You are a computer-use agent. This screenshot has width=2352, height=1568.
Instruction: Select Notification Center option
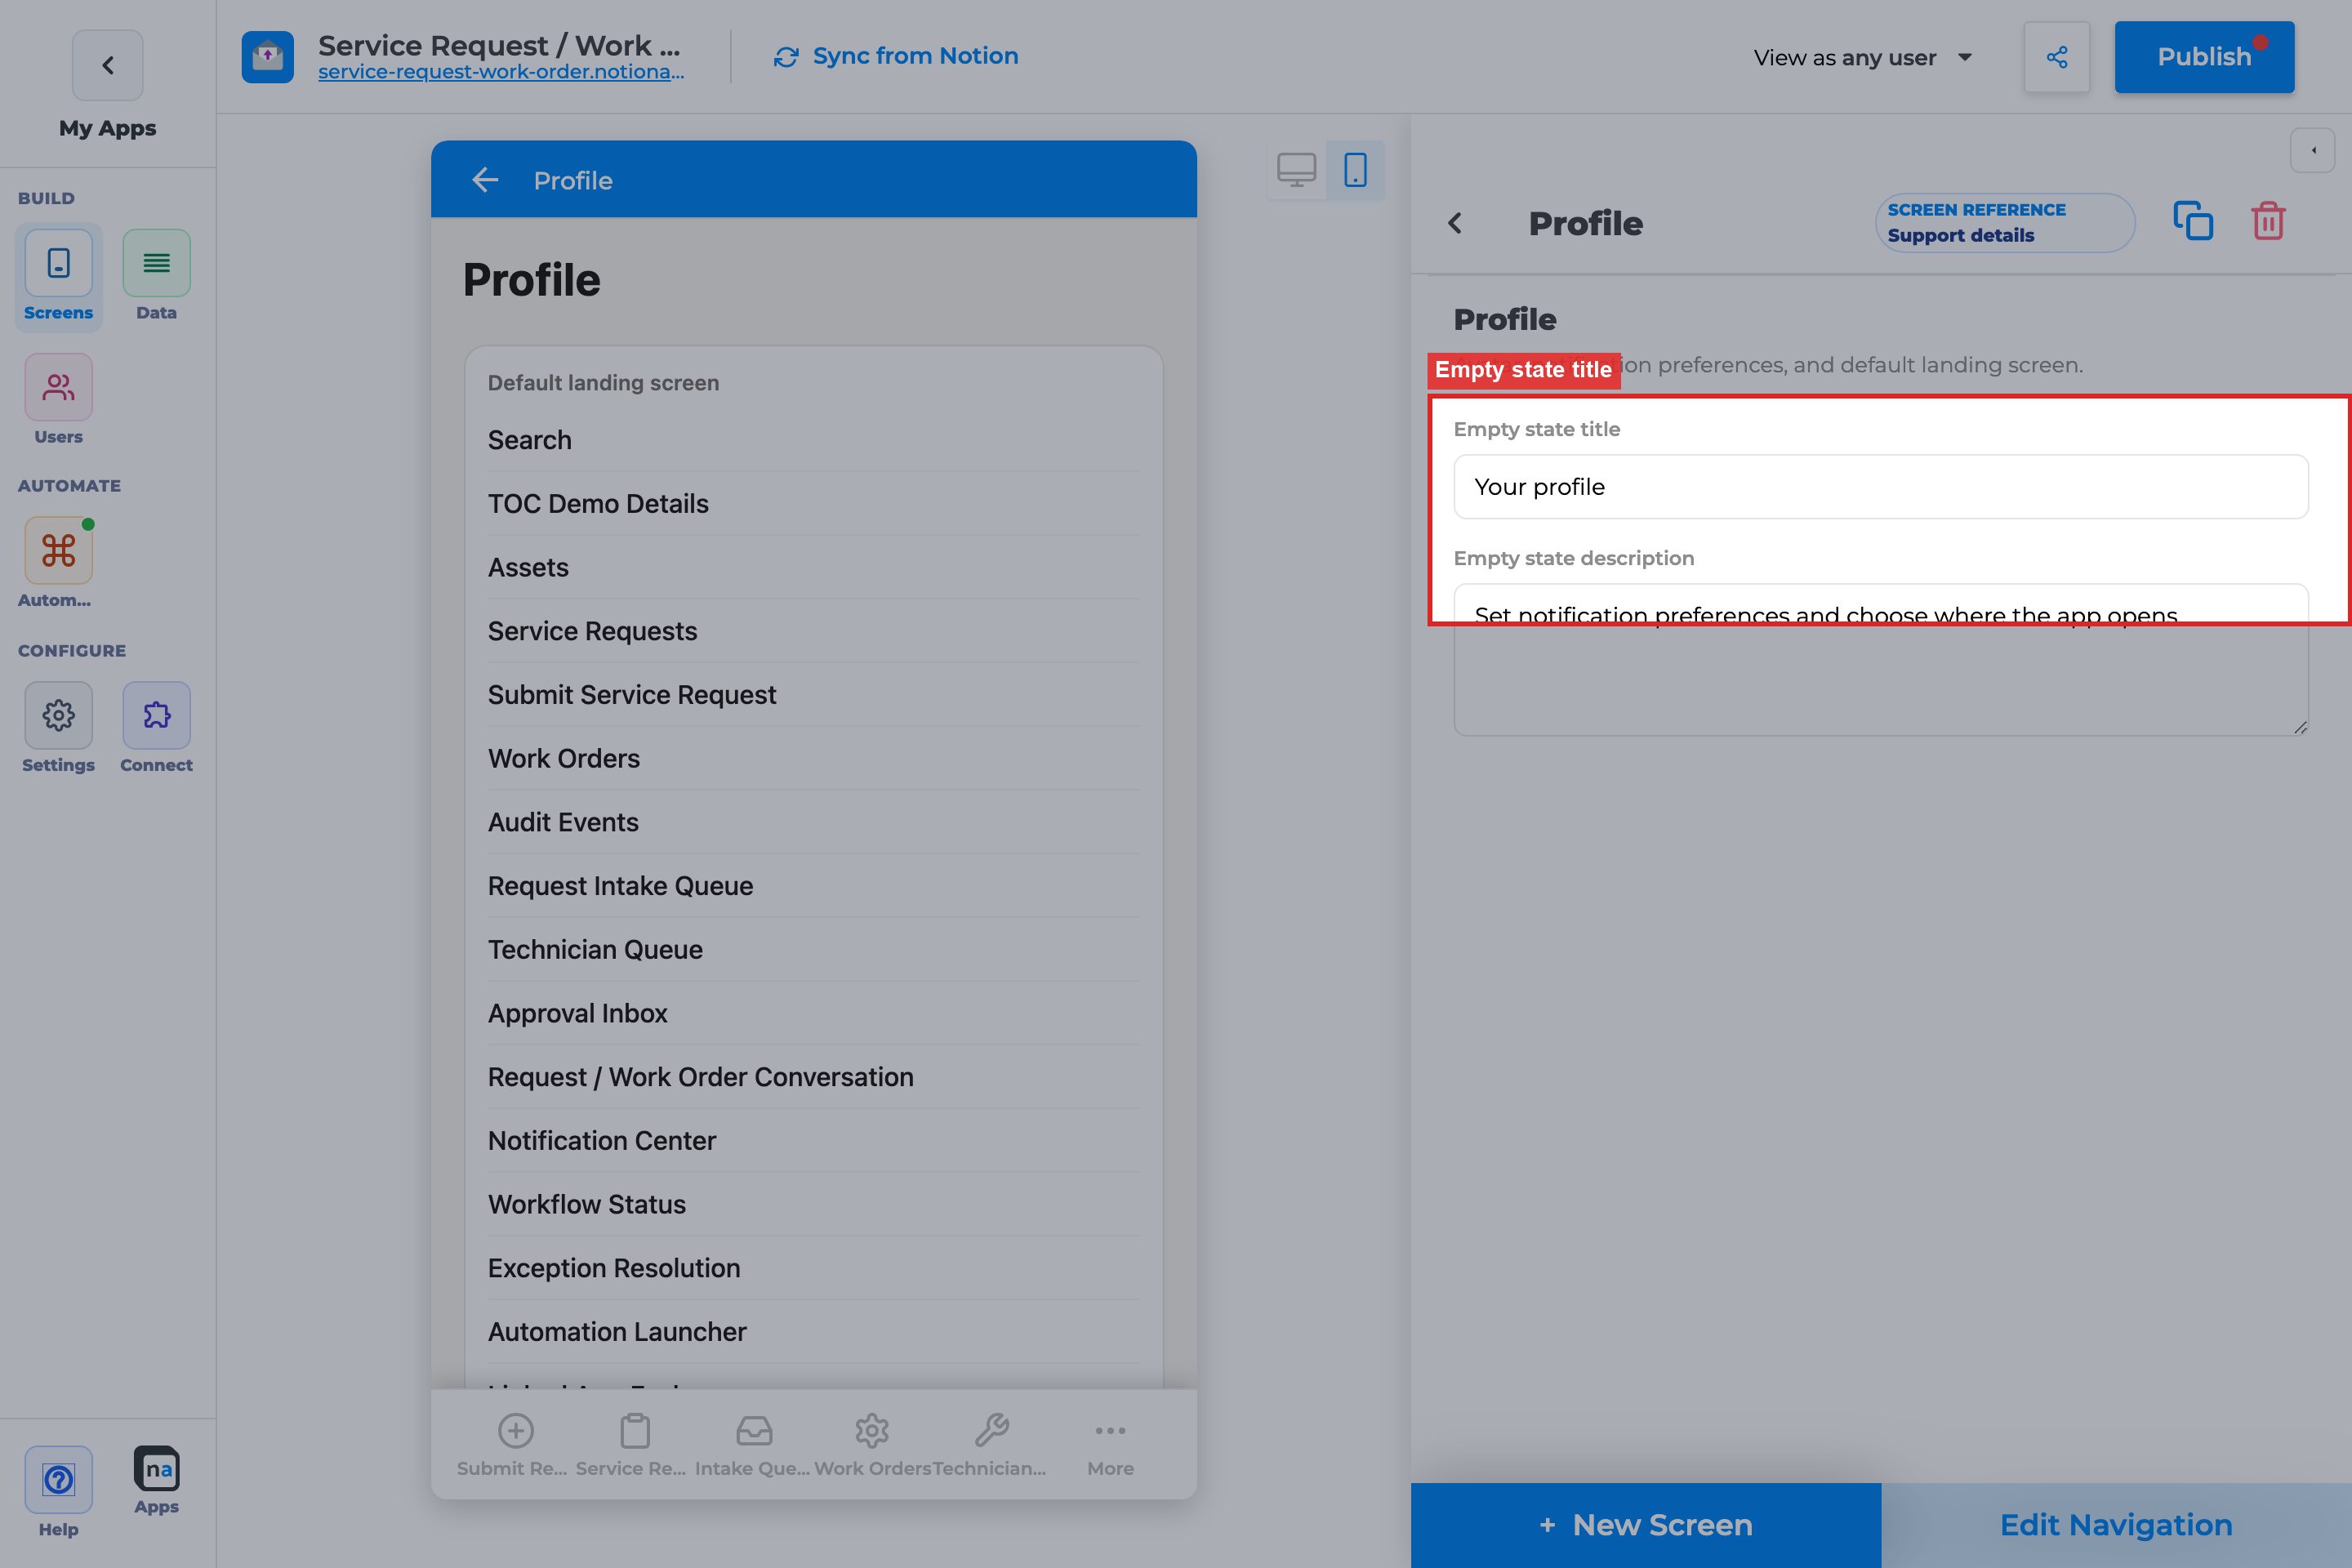tap(813, 1141)
